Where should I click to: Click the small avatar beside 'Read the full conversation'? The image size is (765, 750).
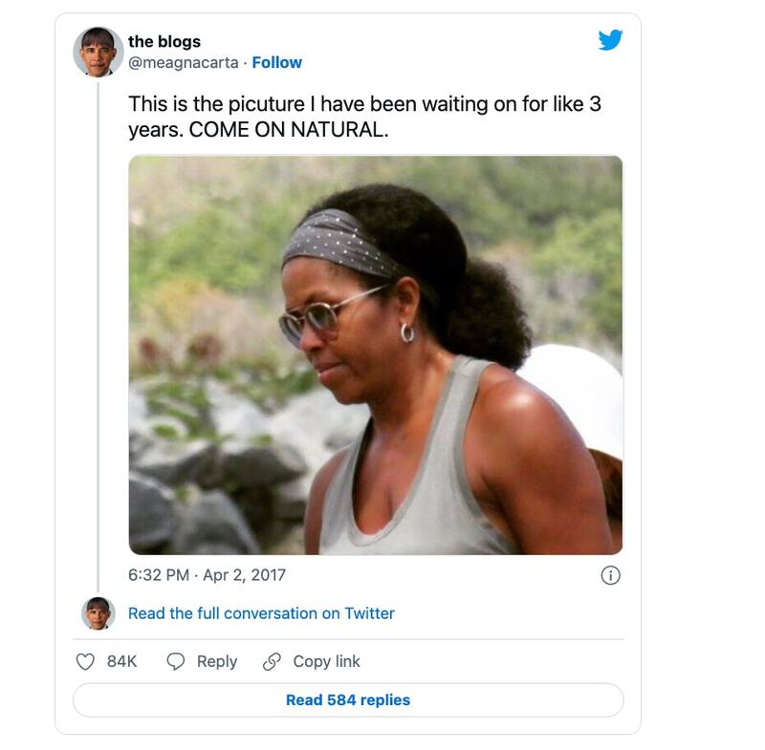98,613
